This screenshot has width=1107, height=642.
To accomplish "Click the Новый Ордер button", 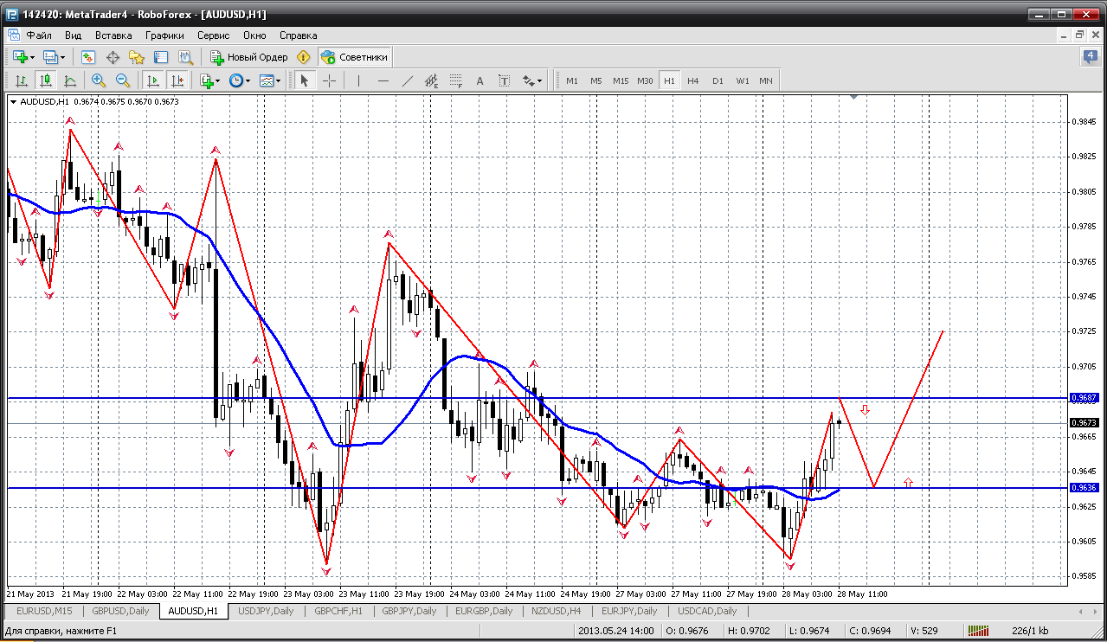I will (249, 57).
